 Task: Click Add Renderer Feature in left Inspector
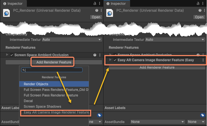click(x=54, y=62)
